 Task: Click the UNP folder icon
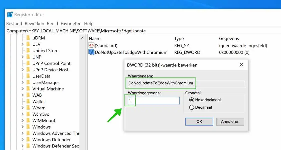click(28, 57)
